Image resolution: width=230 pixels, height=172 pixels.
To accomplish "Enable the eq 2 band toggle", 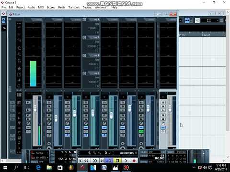I will tap(84, 55).
